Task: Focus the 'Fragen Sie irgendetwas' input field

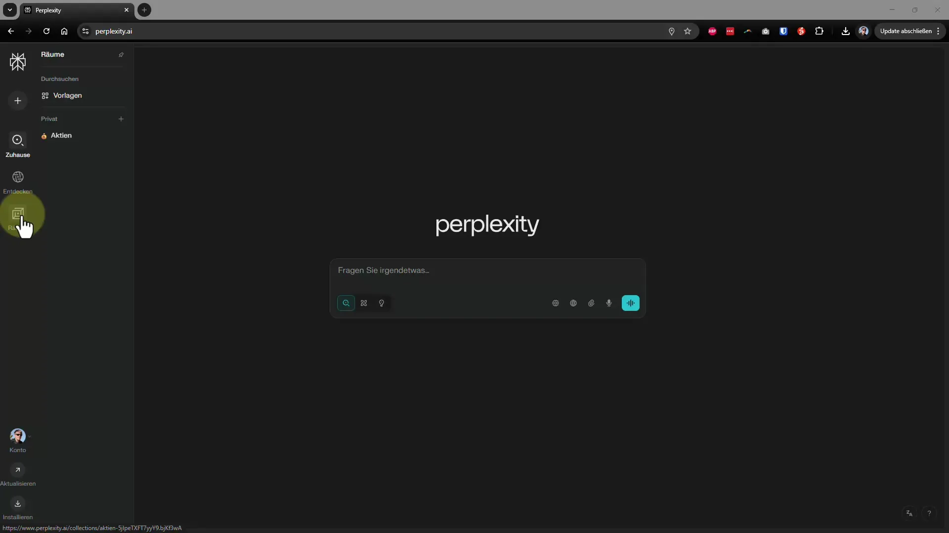Action: click(487, 271)
